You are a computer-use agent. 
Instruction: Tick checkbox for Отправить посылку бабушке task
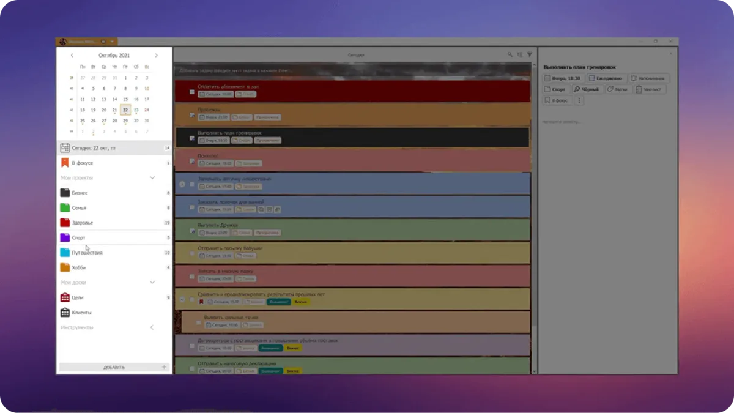coord(192,253)
